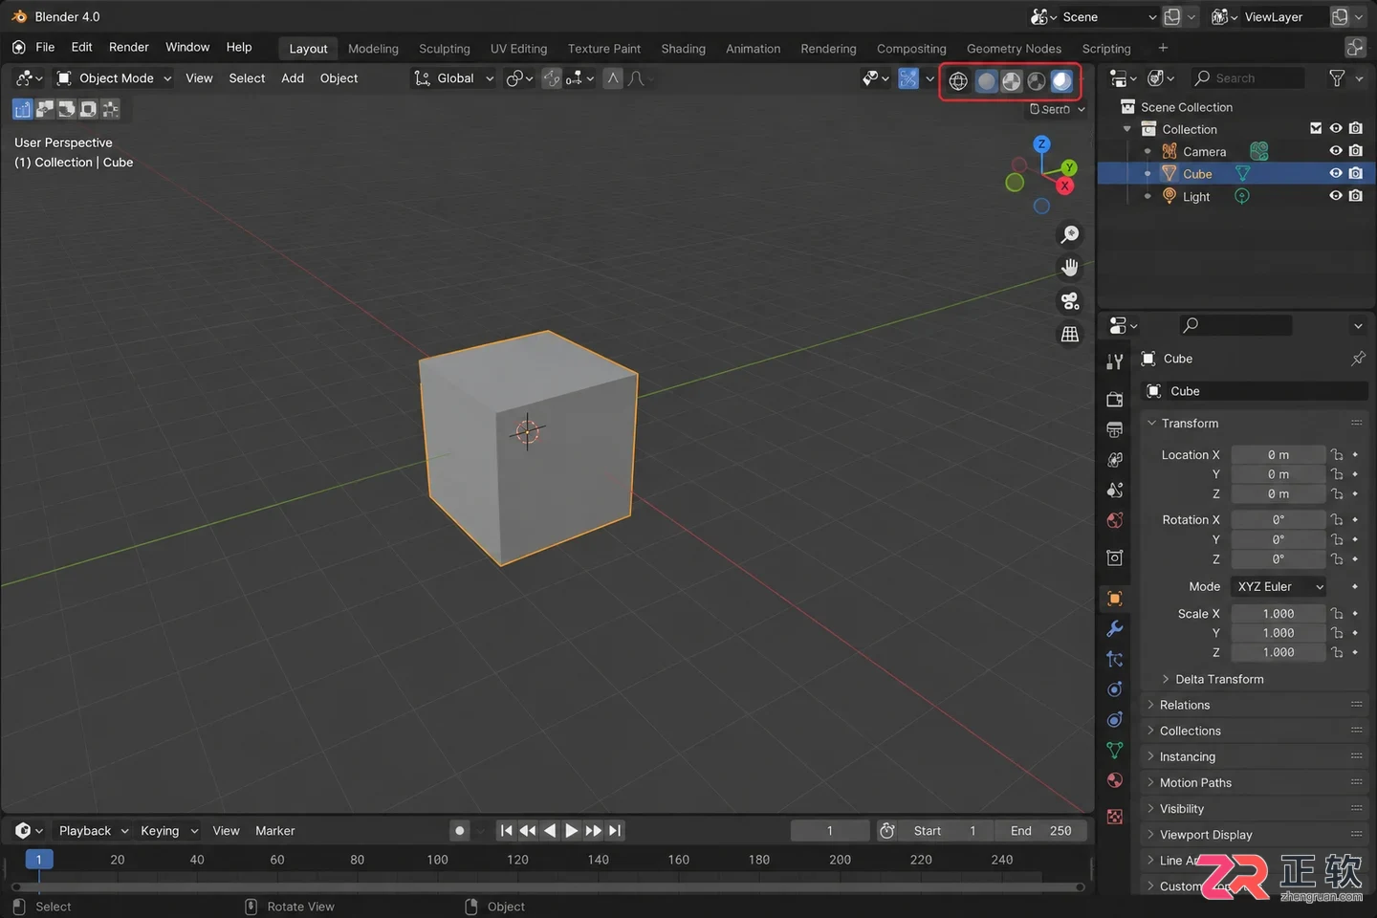Click the viewport pan hand icon

pyautogui.click(x=1070, y=268)
